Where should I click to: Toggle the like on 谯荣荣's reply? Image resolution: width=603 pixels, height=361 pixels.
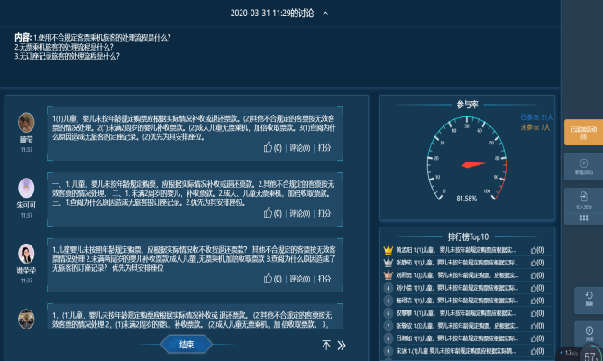pos(268,279)
